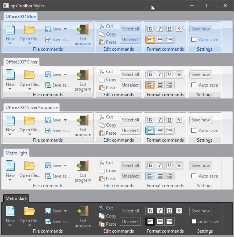
Task: Click the New document icon in Metro dark toolbar
Action: pyautogui.click(x=10, y=211)
